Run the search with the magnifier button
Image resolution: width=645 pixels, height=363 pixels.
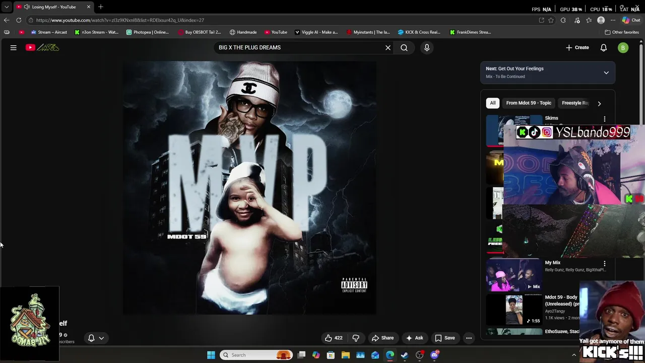click(x=404, y=47)
